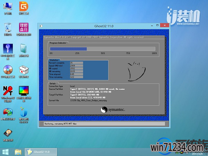This screenshot has width=208, height=156.
Task: Open the colorful monitor resolution icon
Action: (x=24, y=92)
